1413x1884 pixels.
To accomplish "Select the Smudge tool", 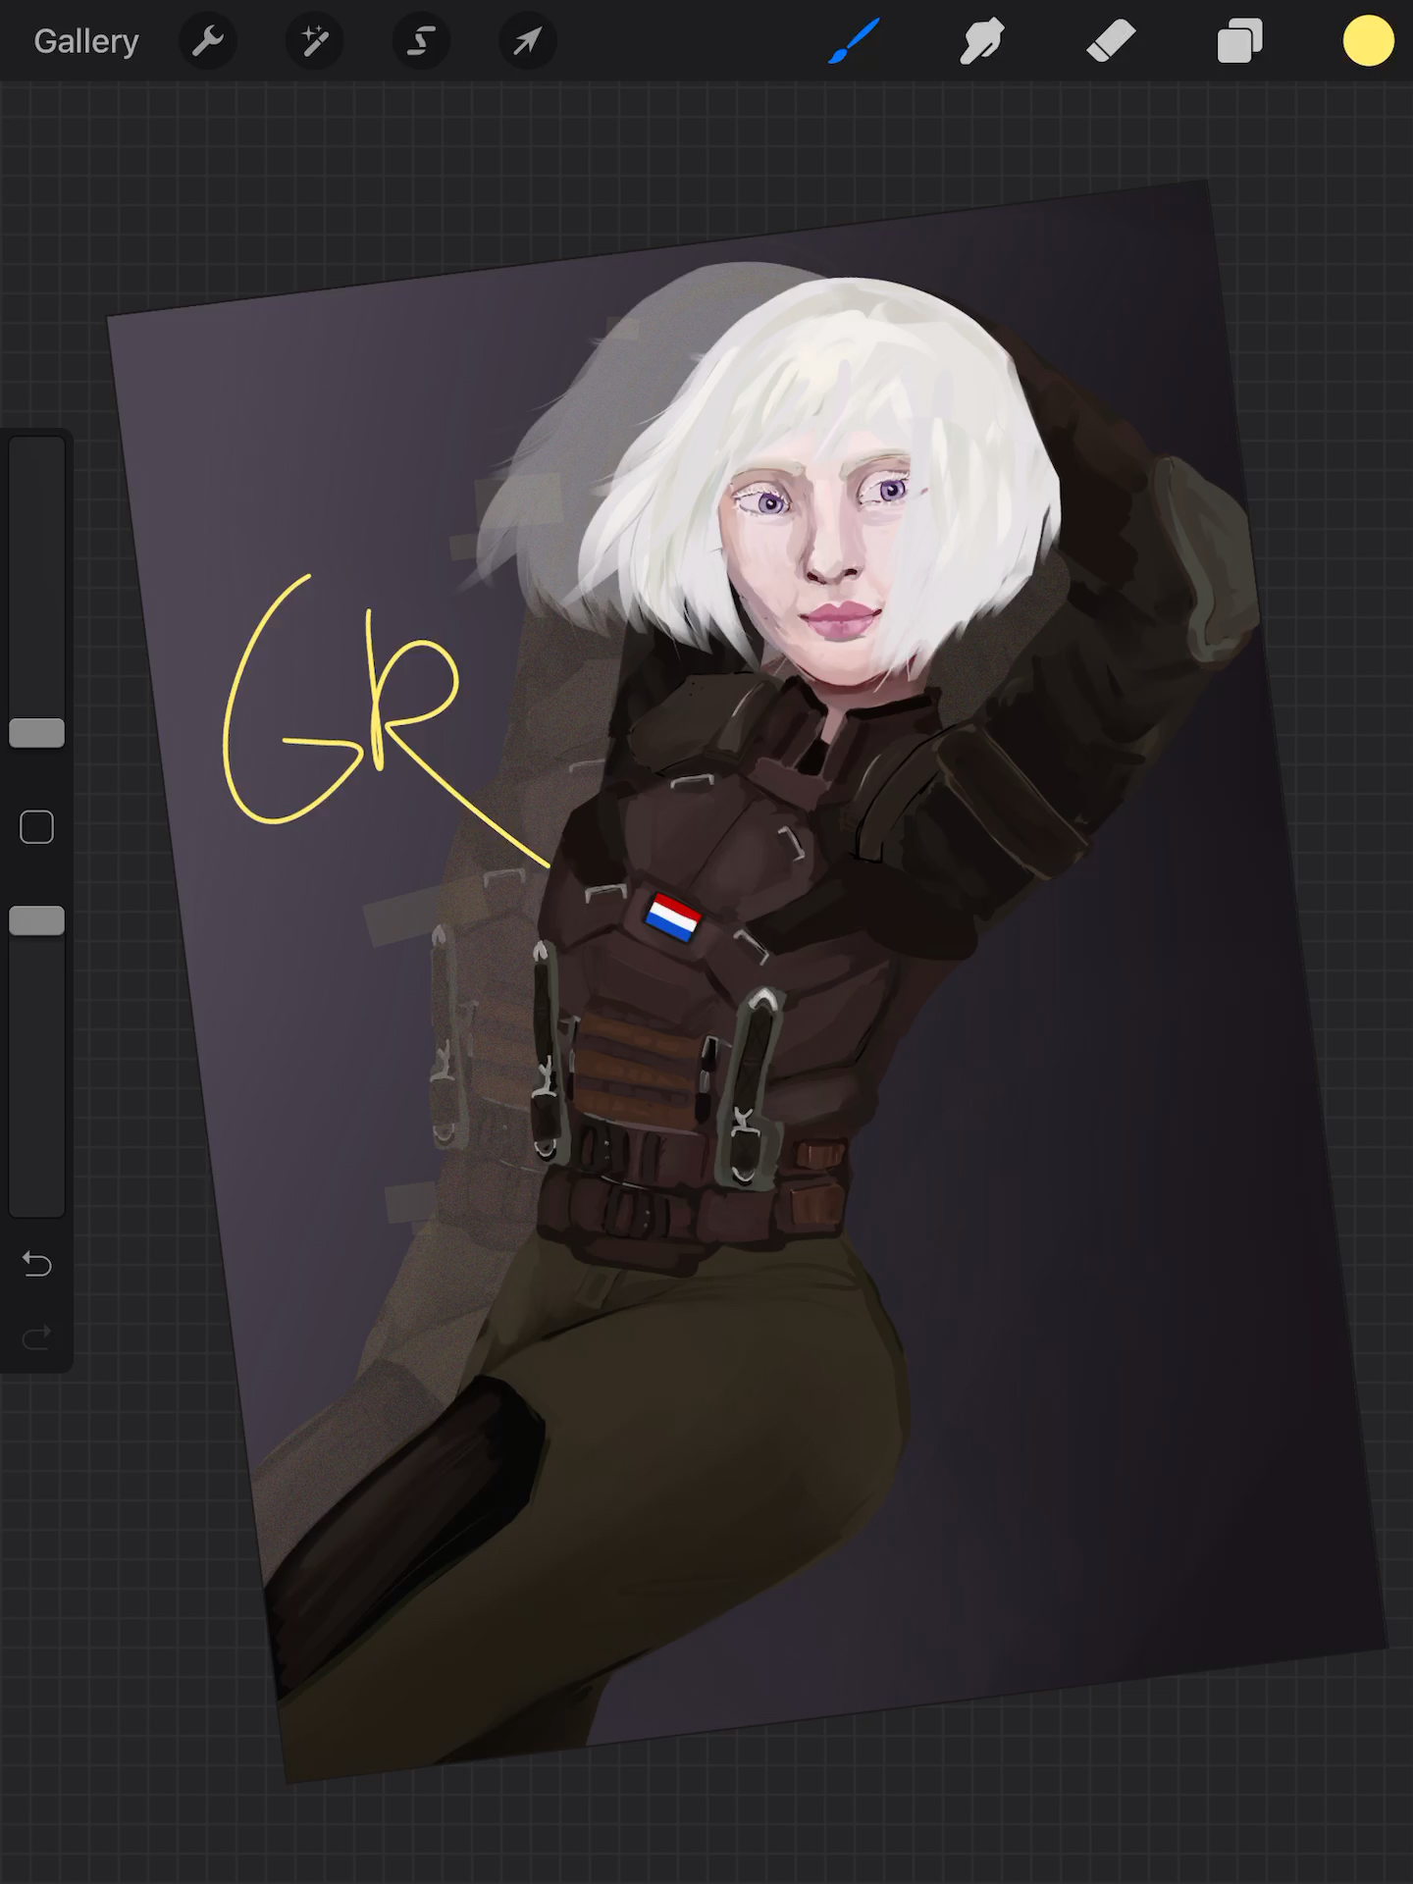I will [x=982, y=41].
